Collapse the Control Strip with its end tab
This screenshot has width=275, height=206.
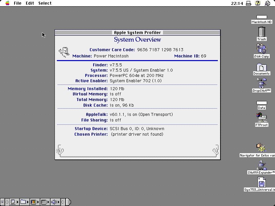pos(68,202)
